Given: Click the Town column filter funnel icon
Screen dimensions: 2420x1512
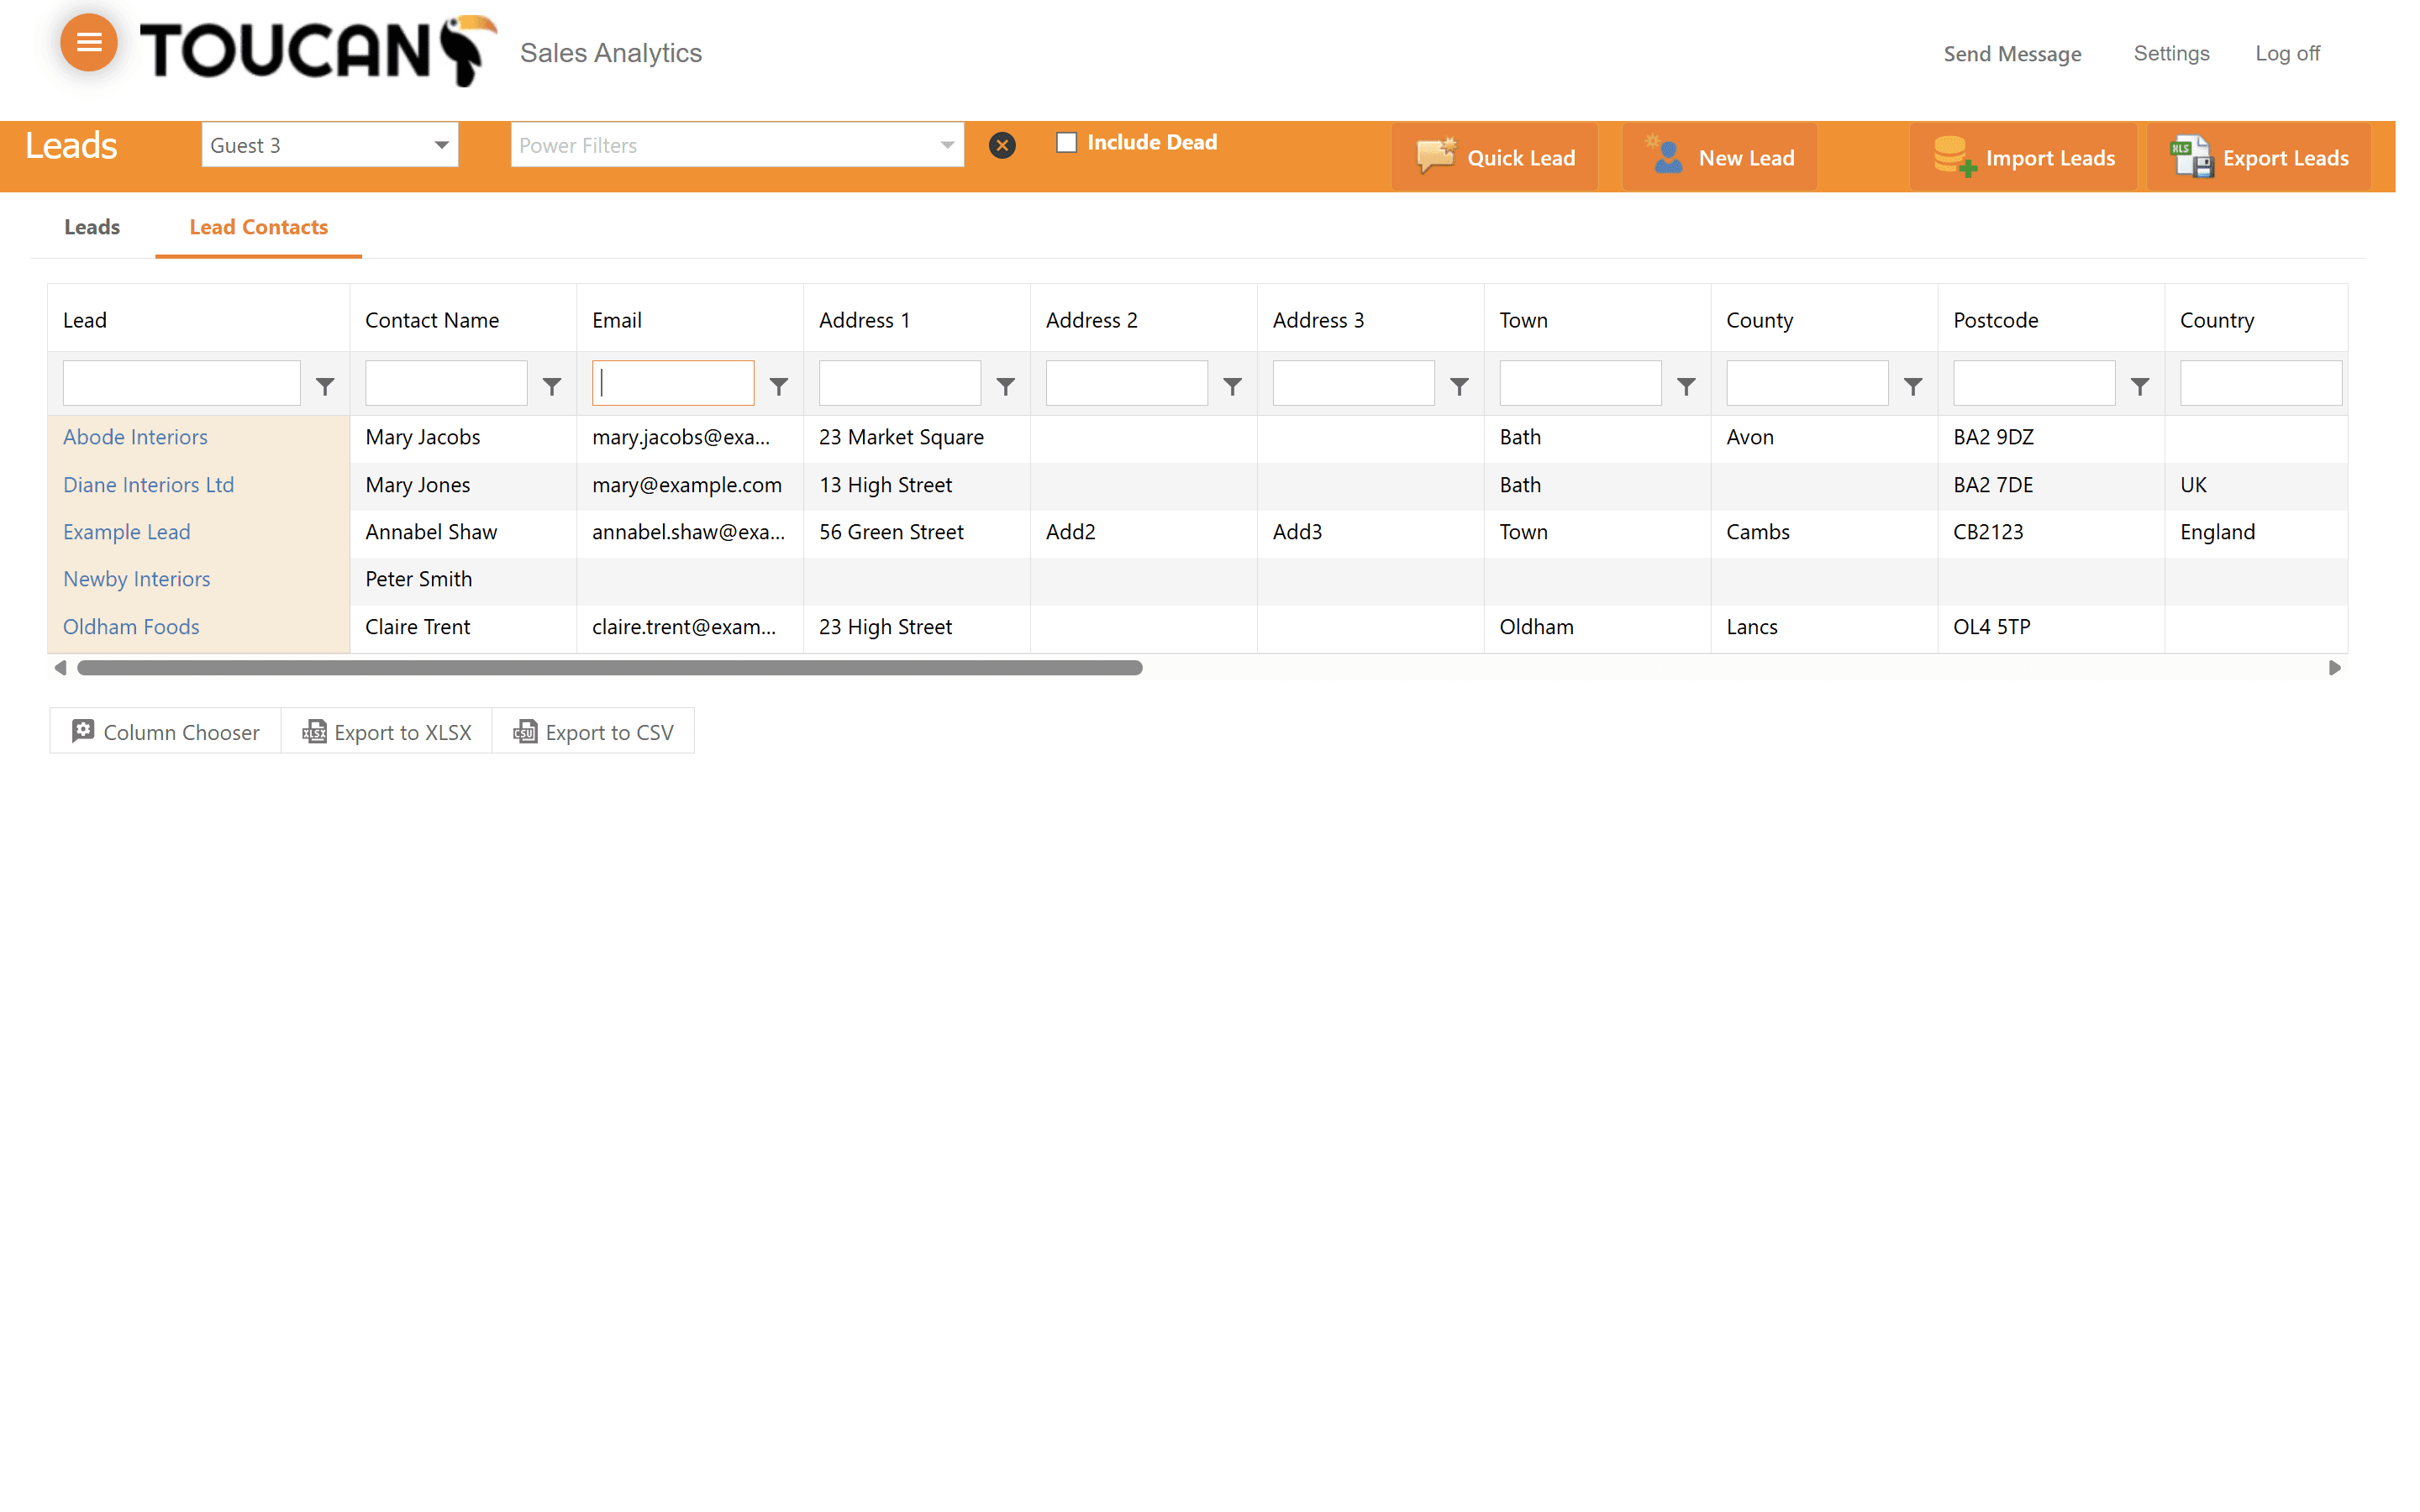Looking at the screenshot, I should [x=1687, y=385].
